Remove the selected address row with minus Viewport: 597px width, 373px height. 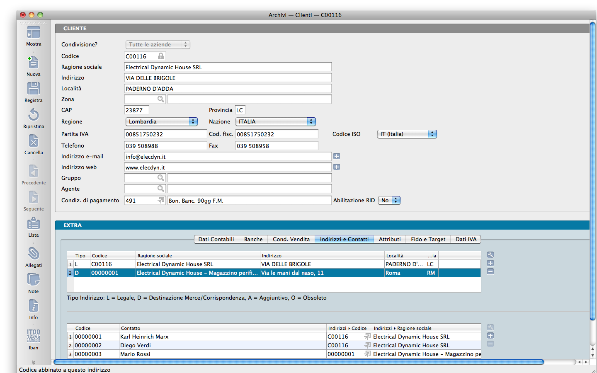coord(490,271)
